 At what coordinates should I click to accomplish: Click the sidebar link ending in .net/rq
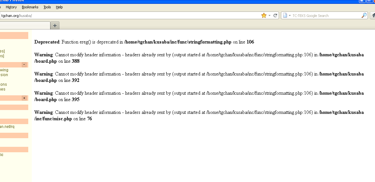click(x=7, y=127)
